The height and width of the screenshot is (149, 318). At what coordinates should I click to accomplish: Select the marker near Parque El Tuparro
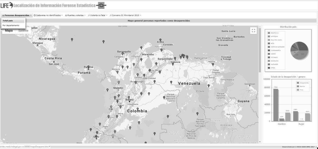[x=164, y=98]
